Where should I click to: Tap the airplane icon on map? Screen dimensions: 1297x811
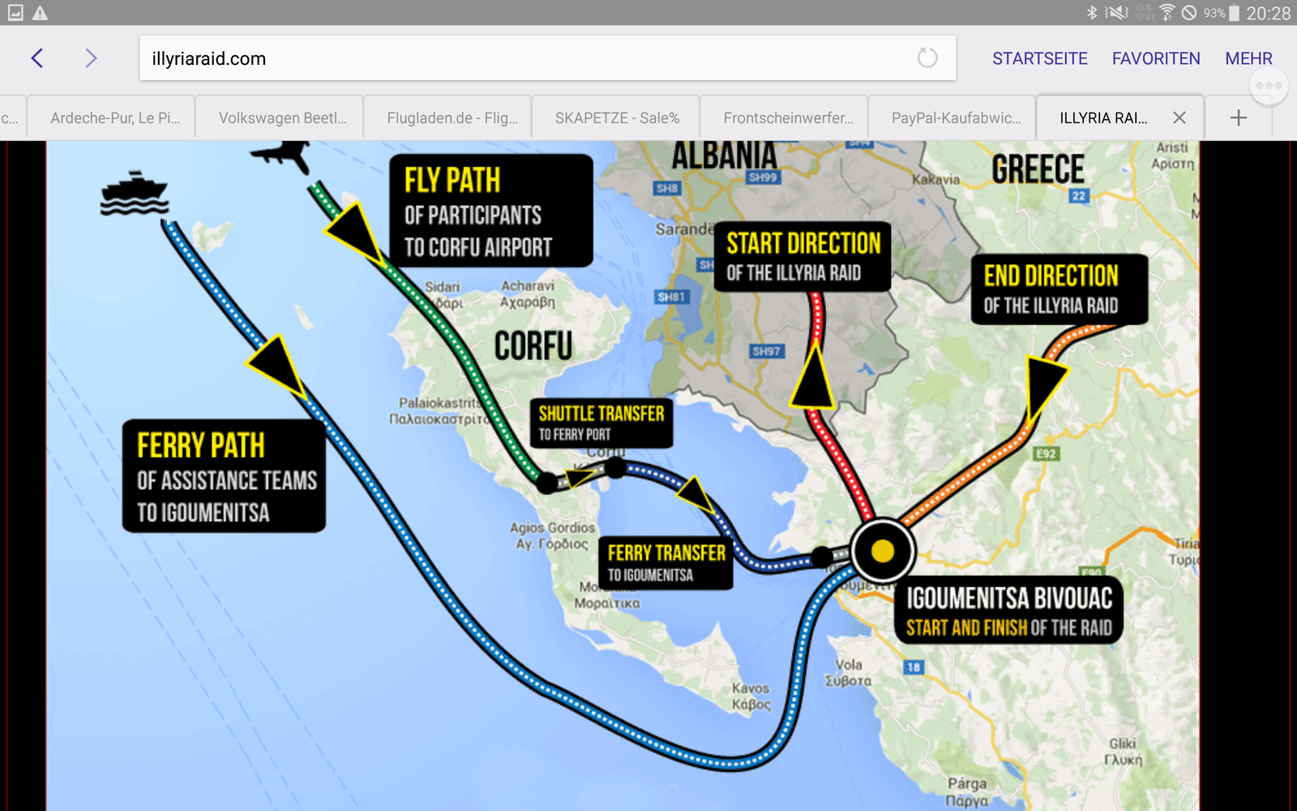point(282,154)
